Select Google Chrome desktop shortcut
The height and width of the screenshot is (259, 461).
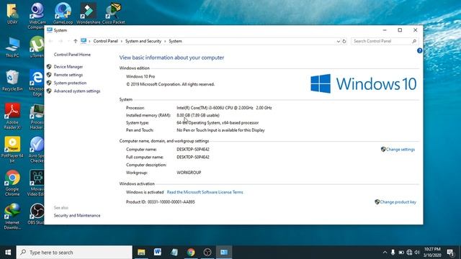12,183
